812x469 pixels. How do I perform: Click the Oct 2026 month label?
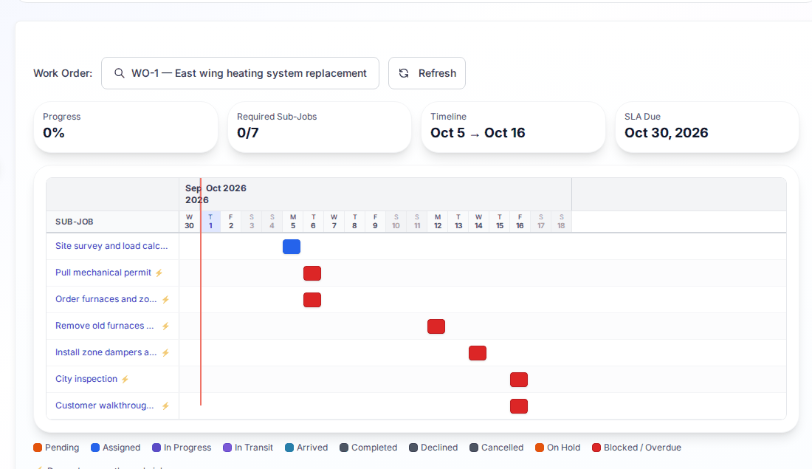pyautogui.click(x=226, y=188)
